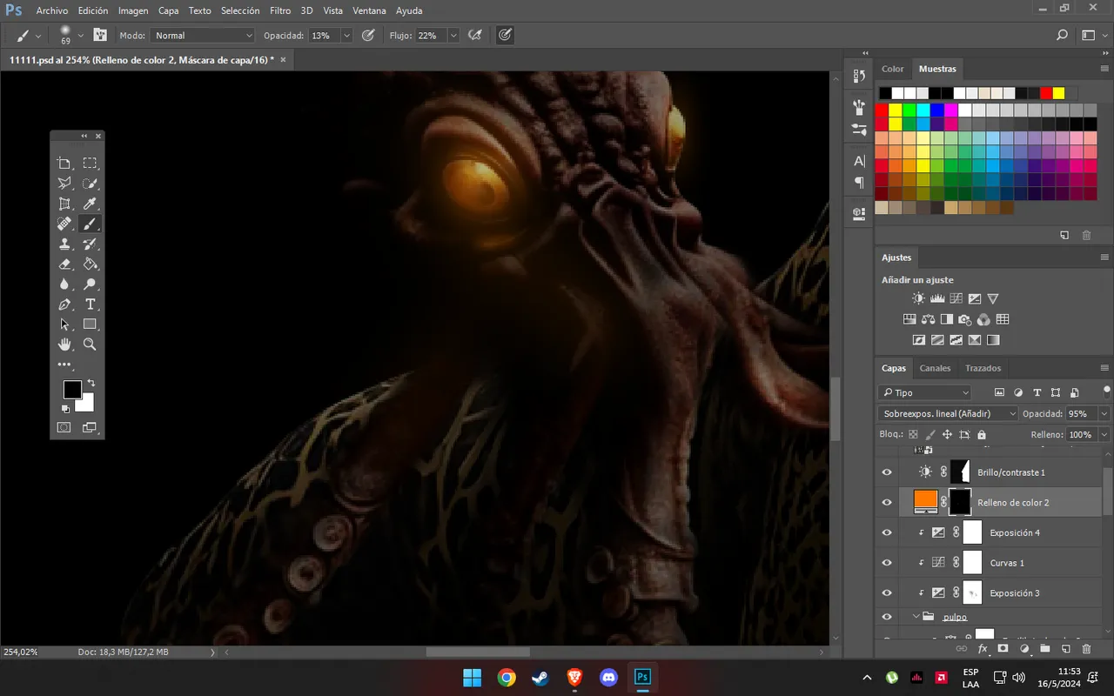Select the Path Selection arrow tool
Image resolution: width=1114 pixels, height=696 pixels.
64,325
